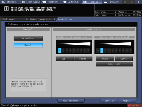Go to Cambiar juego indiv. breadcrumb

point(42,19)
